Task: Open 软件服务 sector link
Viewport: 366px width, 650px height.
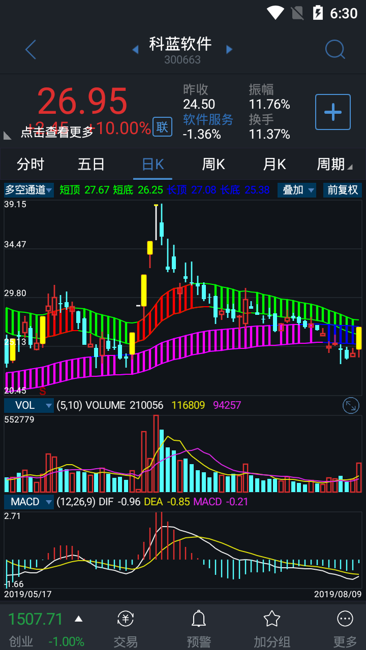Action: (x=208, y=119)
